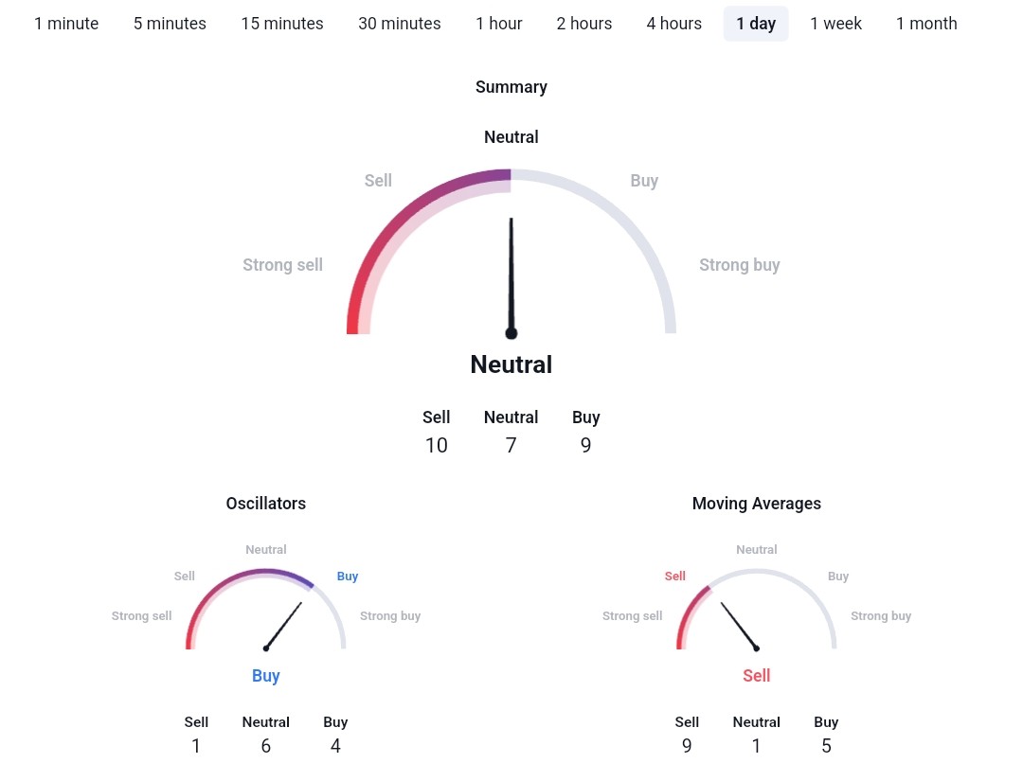Click the Oscillators gauge needle
Viewport: 1023px width, 781px height.
coord(284,625)
